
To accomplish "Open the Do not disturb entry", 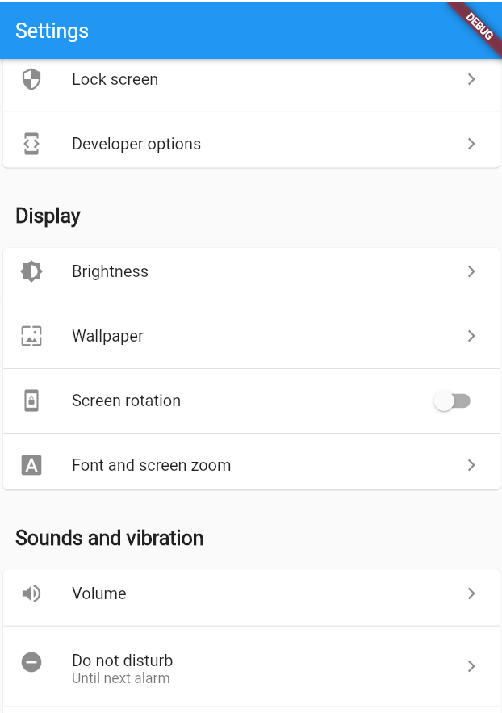I will (x=242, y=666).
